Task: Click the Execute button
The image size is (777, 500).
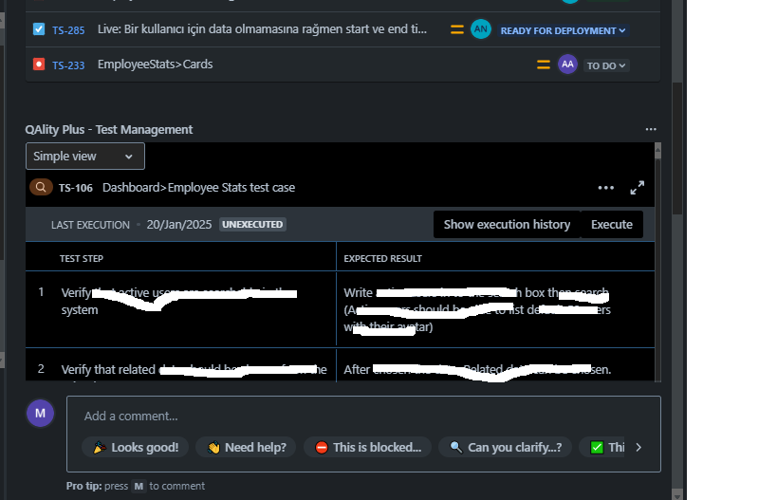Action: pyautogui.click(x=612, y=225)
